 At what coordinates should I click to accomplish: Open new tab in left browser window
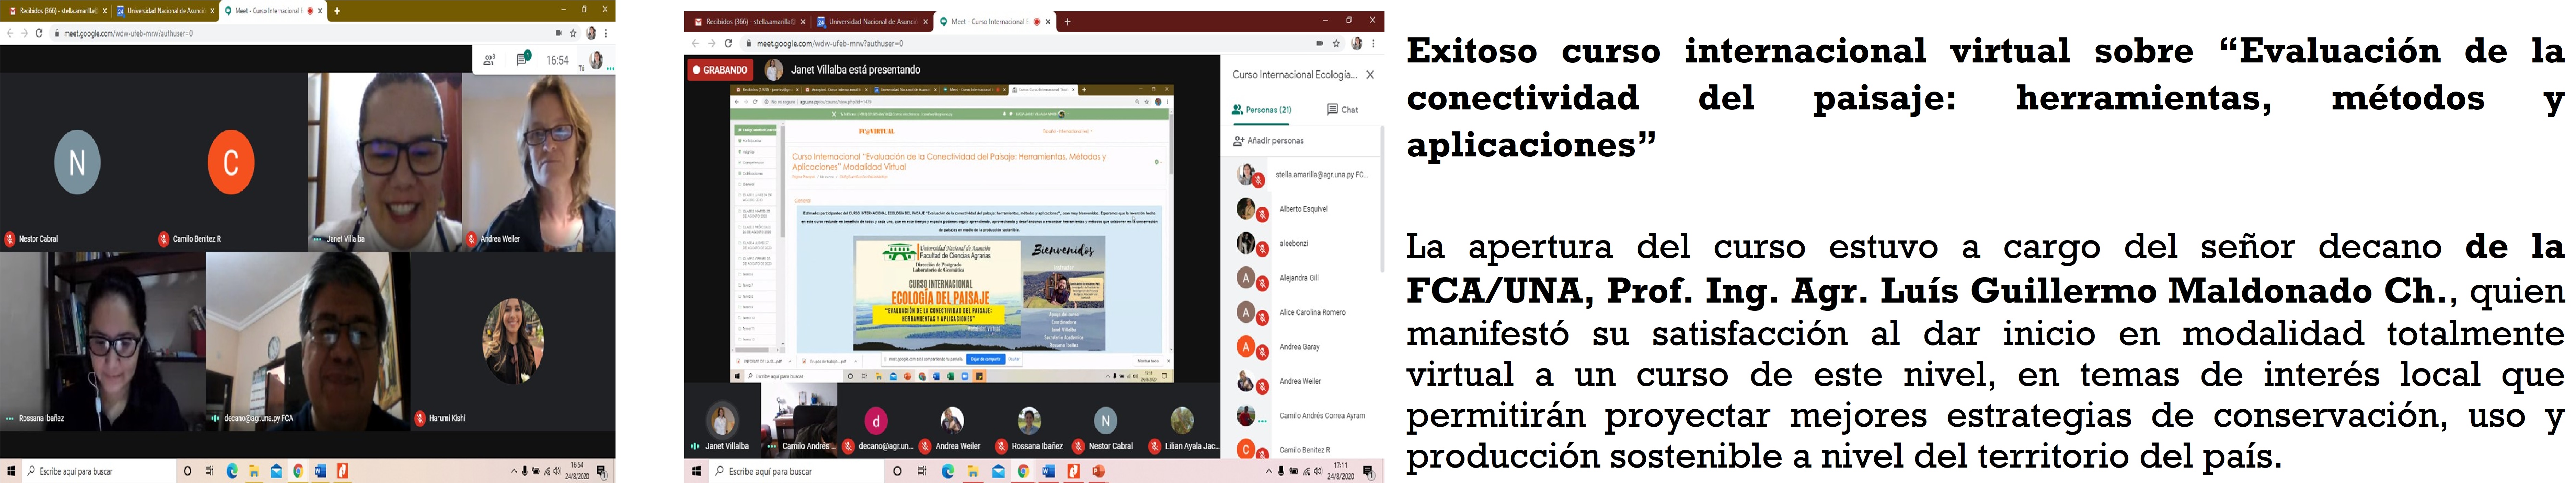[x=337, y=11]
